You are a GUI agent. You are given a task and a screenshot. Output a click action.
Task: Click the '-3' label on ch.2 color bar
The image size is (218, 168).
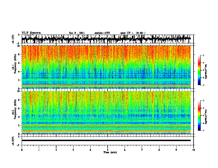coord(203,101)
